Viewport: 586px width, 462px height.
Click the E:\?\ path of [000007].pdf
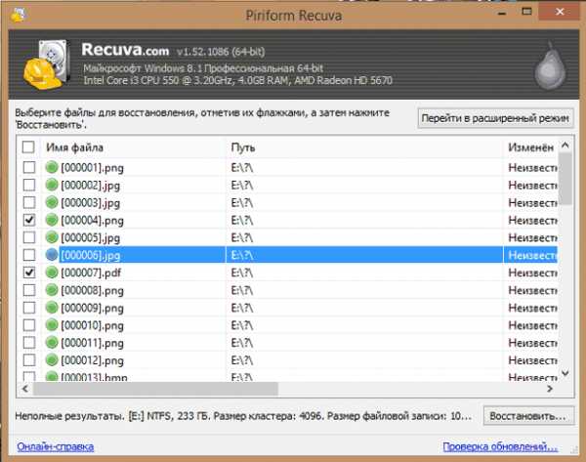pyautogui.click(x=242, y=273)
